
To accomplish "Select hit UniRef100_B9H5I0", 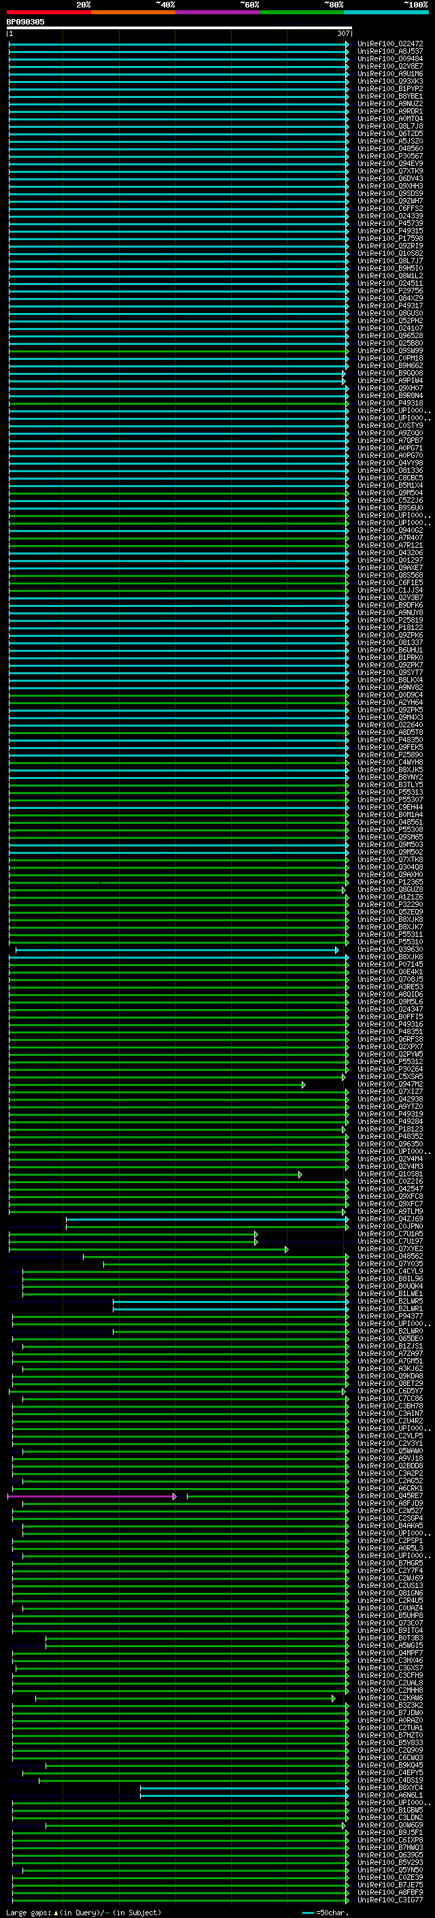I will (390, 268).
